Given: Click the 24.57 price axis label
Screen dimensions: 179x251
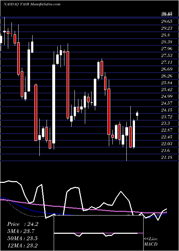Looking at the screenshot, I should [167, 103].
